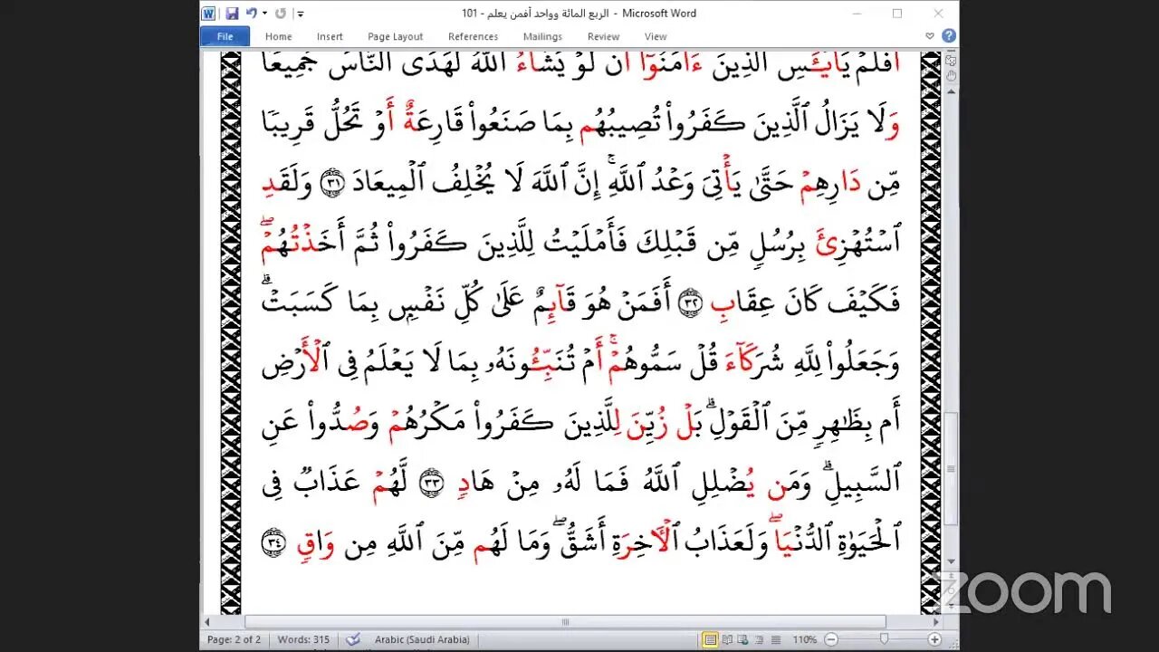Click the Undo arrow icon
This screenshot has width=1159, height=652.
click(250, 14)
